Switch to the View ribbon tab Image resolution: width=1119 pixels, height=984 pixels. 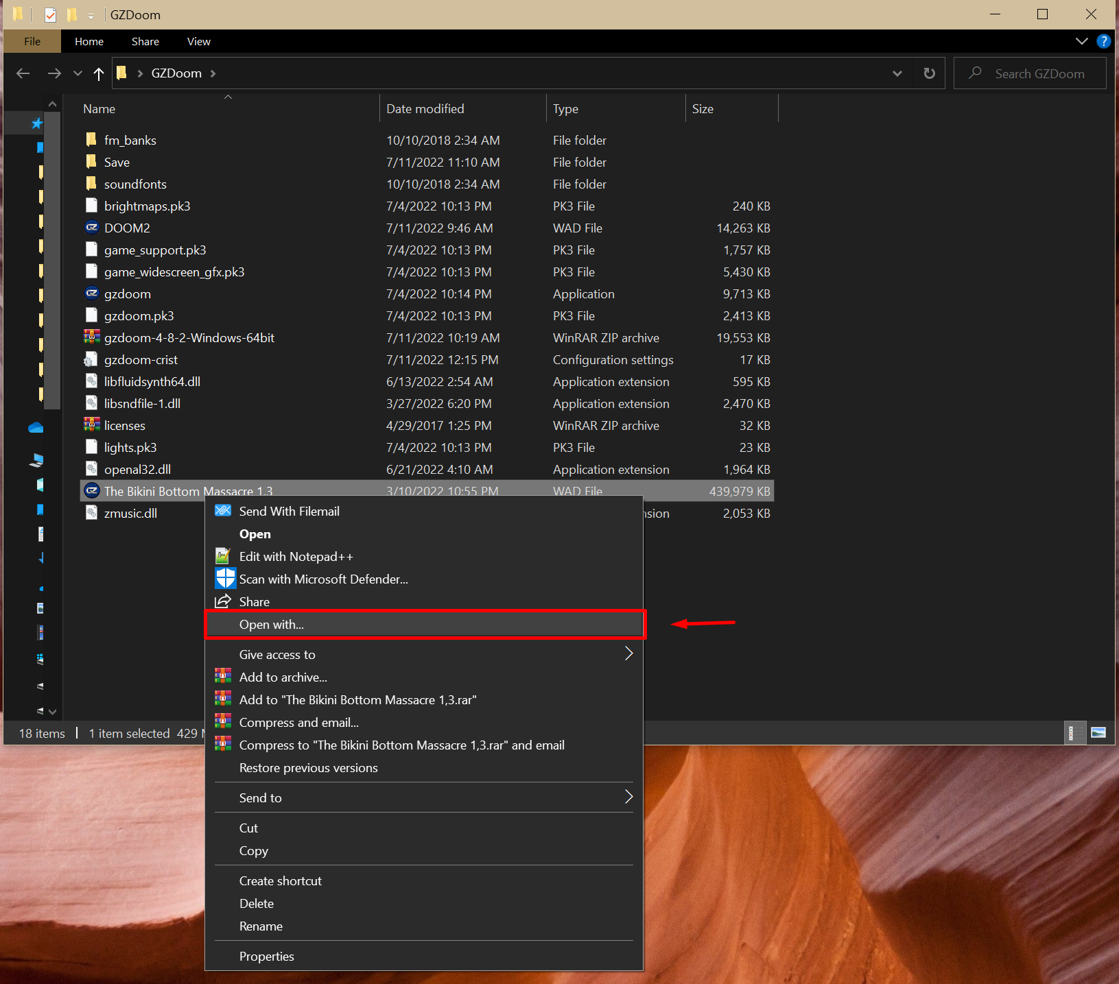[x=199, y=41]
